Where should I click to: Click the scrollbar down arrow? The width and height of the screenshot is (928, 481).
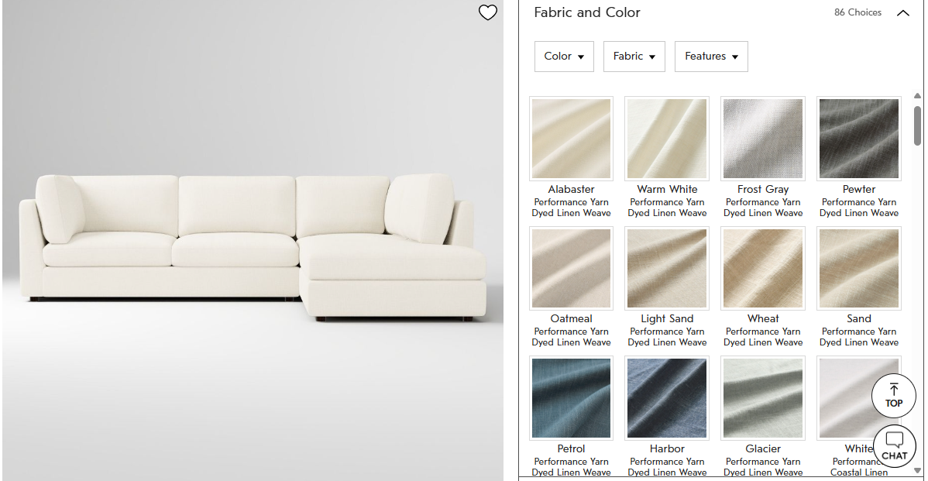click(917, 470)
